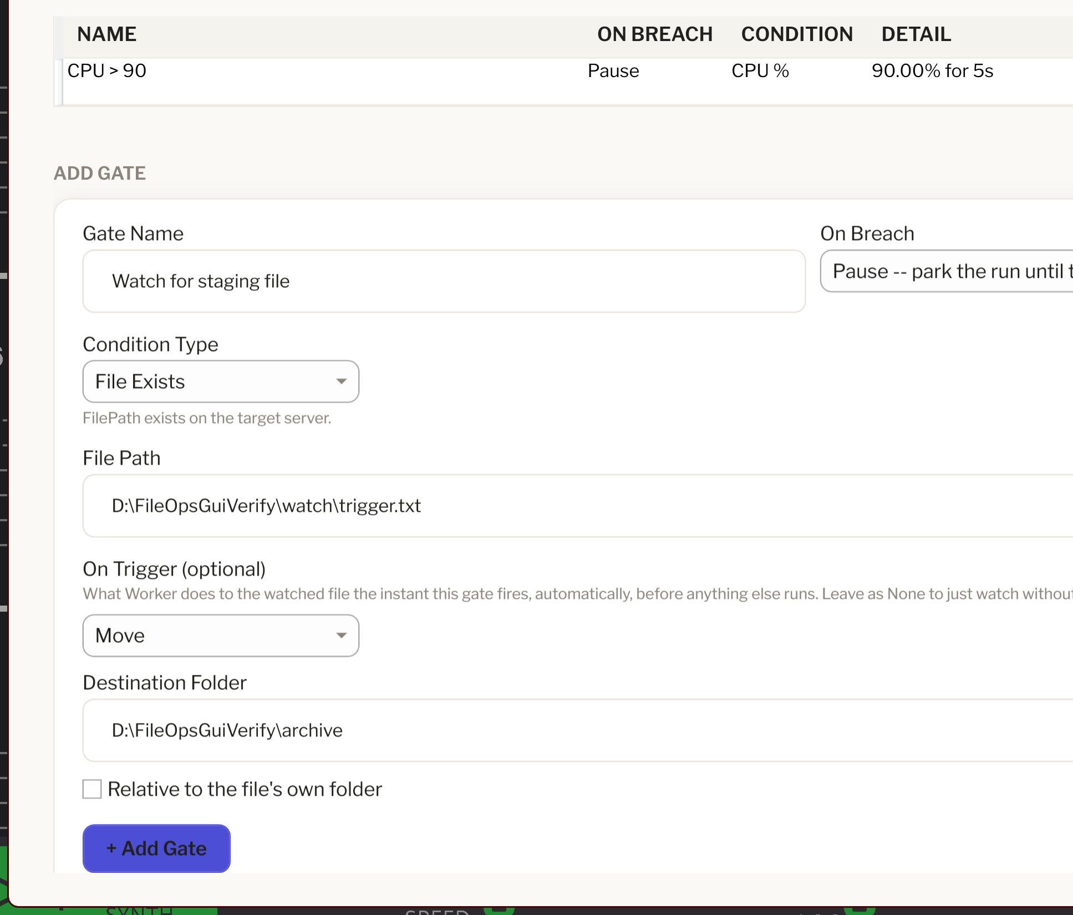The height and width of the screenshot is (915, 1073).
Task: Click the + Add Gate button
Action: tap(156, 848)
